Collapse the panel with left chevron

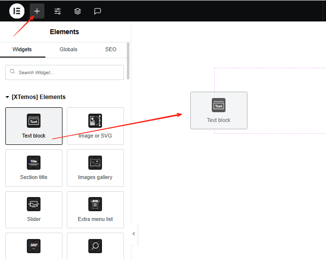tap(134, 234)
